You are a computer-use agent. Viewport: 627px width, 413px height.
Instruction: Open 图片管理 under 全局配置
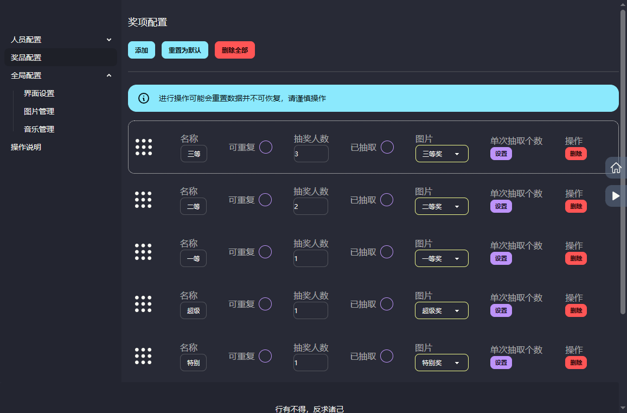pyautogui.click(x=39, y=111)
